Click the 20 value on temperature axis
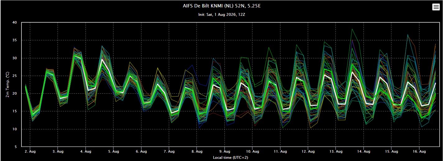 15,93
